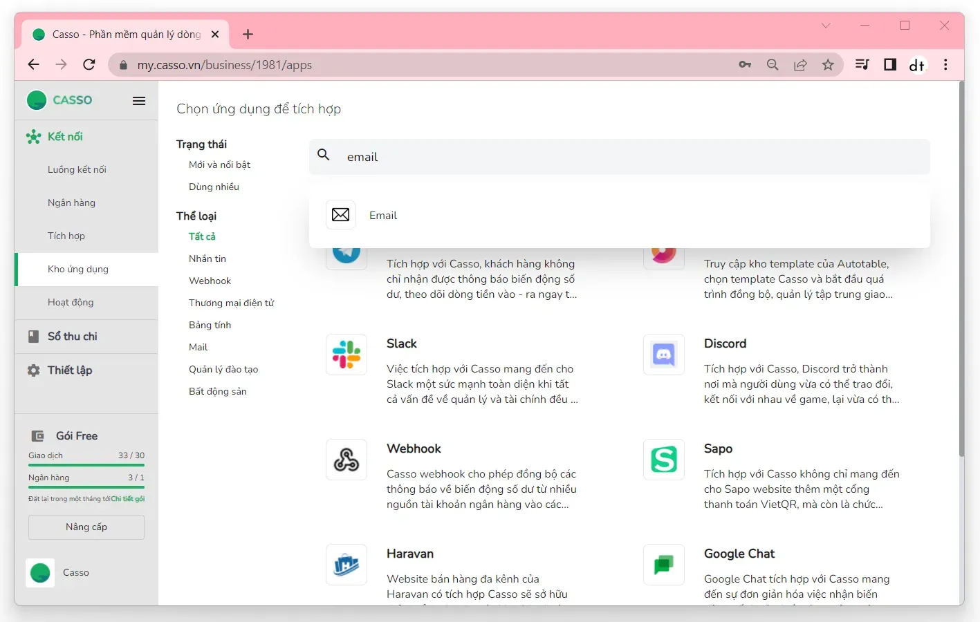Go back to previous page in browser

(x=33, y=64)
